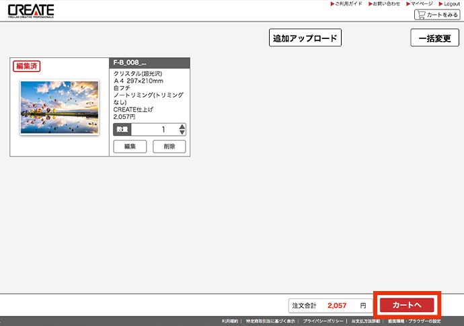Image resolution: width=464 pixels, height=326 pixels.
Task: Open the プライバシーポリシー footer link
Action: (323, 321)
